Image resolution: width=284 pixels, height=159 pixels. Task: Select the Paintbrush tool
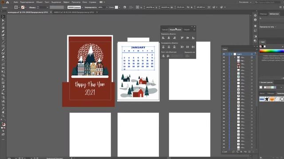tap(3, 50)
